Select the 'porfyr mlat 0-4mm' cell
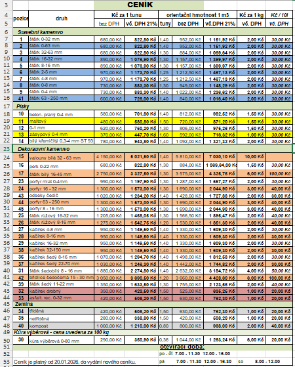295x367 pixels. click(61, 181)
